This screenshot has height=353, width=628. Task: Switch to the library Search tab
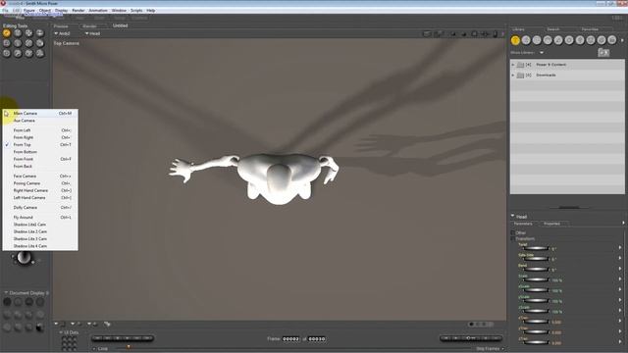pos(553,29)
